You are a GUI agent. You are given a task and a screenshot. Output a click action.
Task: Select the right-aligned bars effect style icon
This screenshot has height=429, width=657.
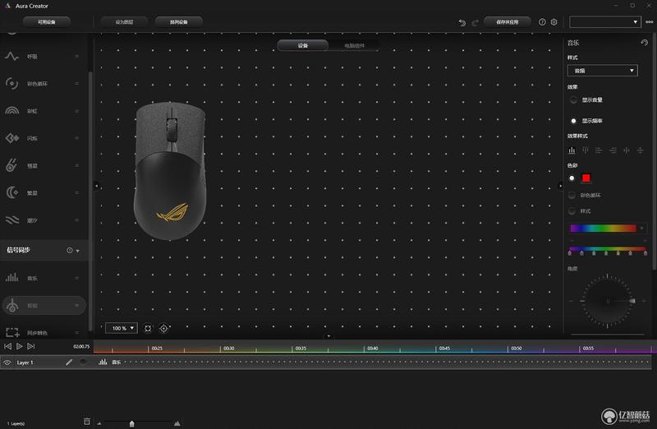[613, 150]
